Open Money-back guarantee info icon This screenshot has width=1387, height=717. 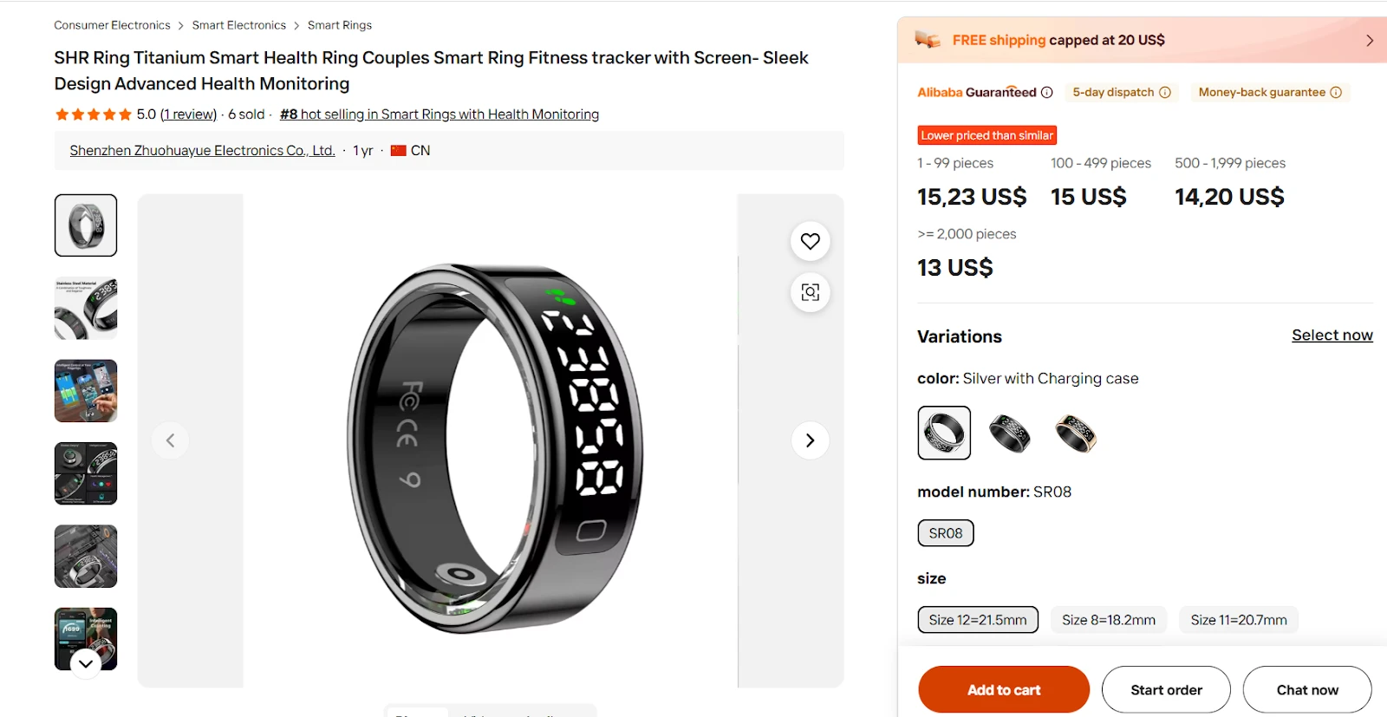point(1336,93)
